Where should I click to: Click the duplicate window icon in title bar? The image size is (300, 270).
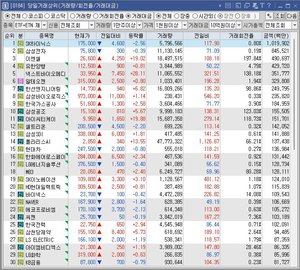247,6
